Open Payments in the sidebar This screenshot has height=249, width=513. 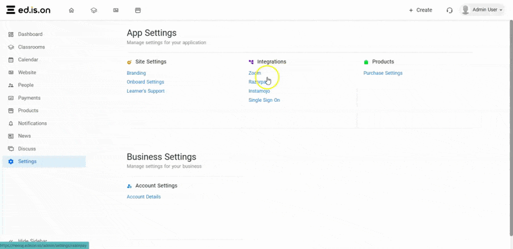pos(29,98)
